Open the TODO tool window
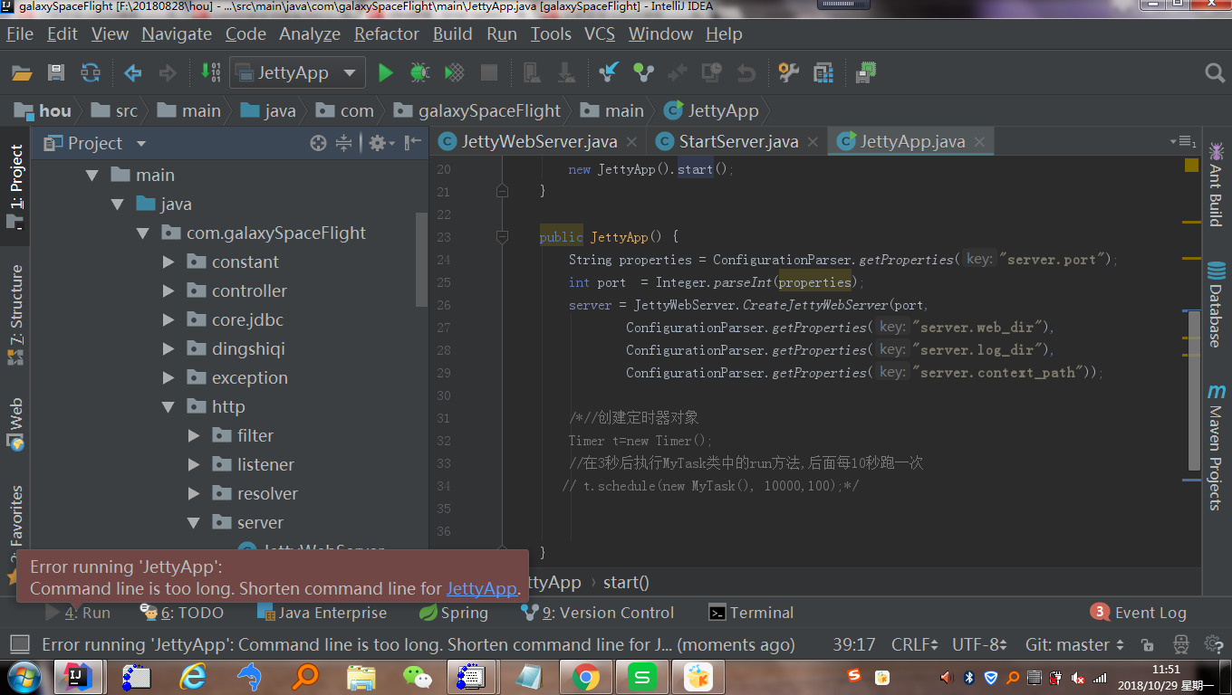Viewport: 1232px width, 695px height. click(x=182, y=613)
